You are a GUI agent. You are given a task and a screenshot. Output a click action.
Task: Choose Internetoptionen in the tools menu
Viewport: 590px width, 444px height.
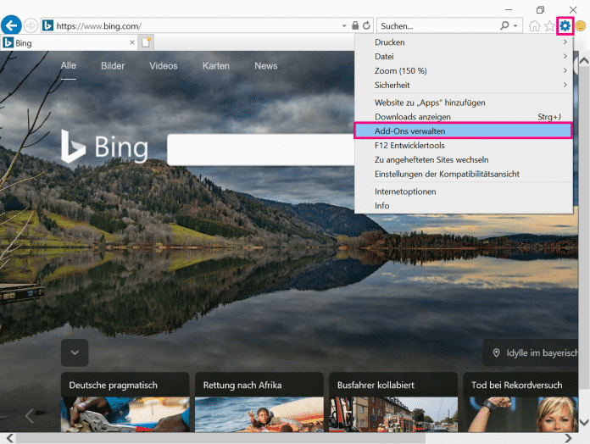tap(405, 191)
